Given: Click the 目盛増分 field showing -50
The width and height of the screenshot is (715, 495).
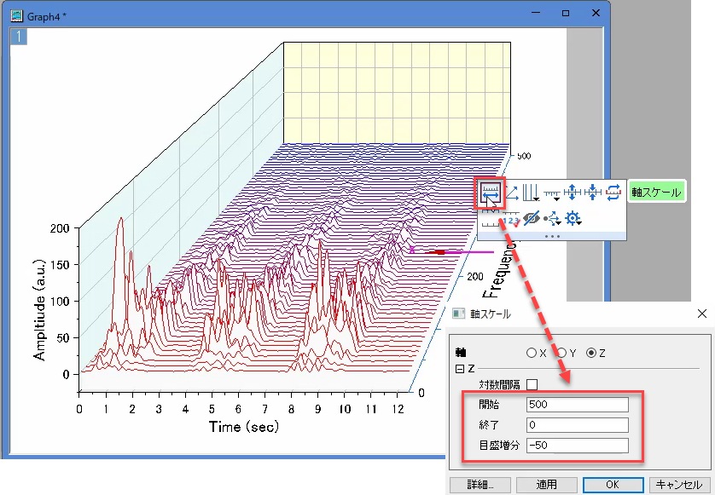Looking at the screenshot, I should [578, 446].
